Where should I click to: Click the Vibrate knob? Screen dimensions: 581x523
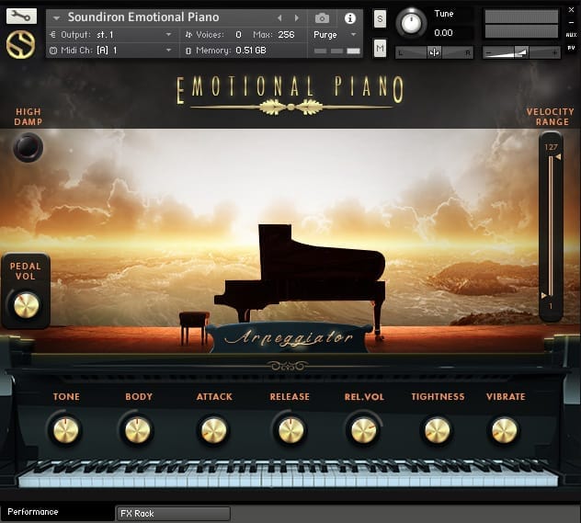[505, 429]
